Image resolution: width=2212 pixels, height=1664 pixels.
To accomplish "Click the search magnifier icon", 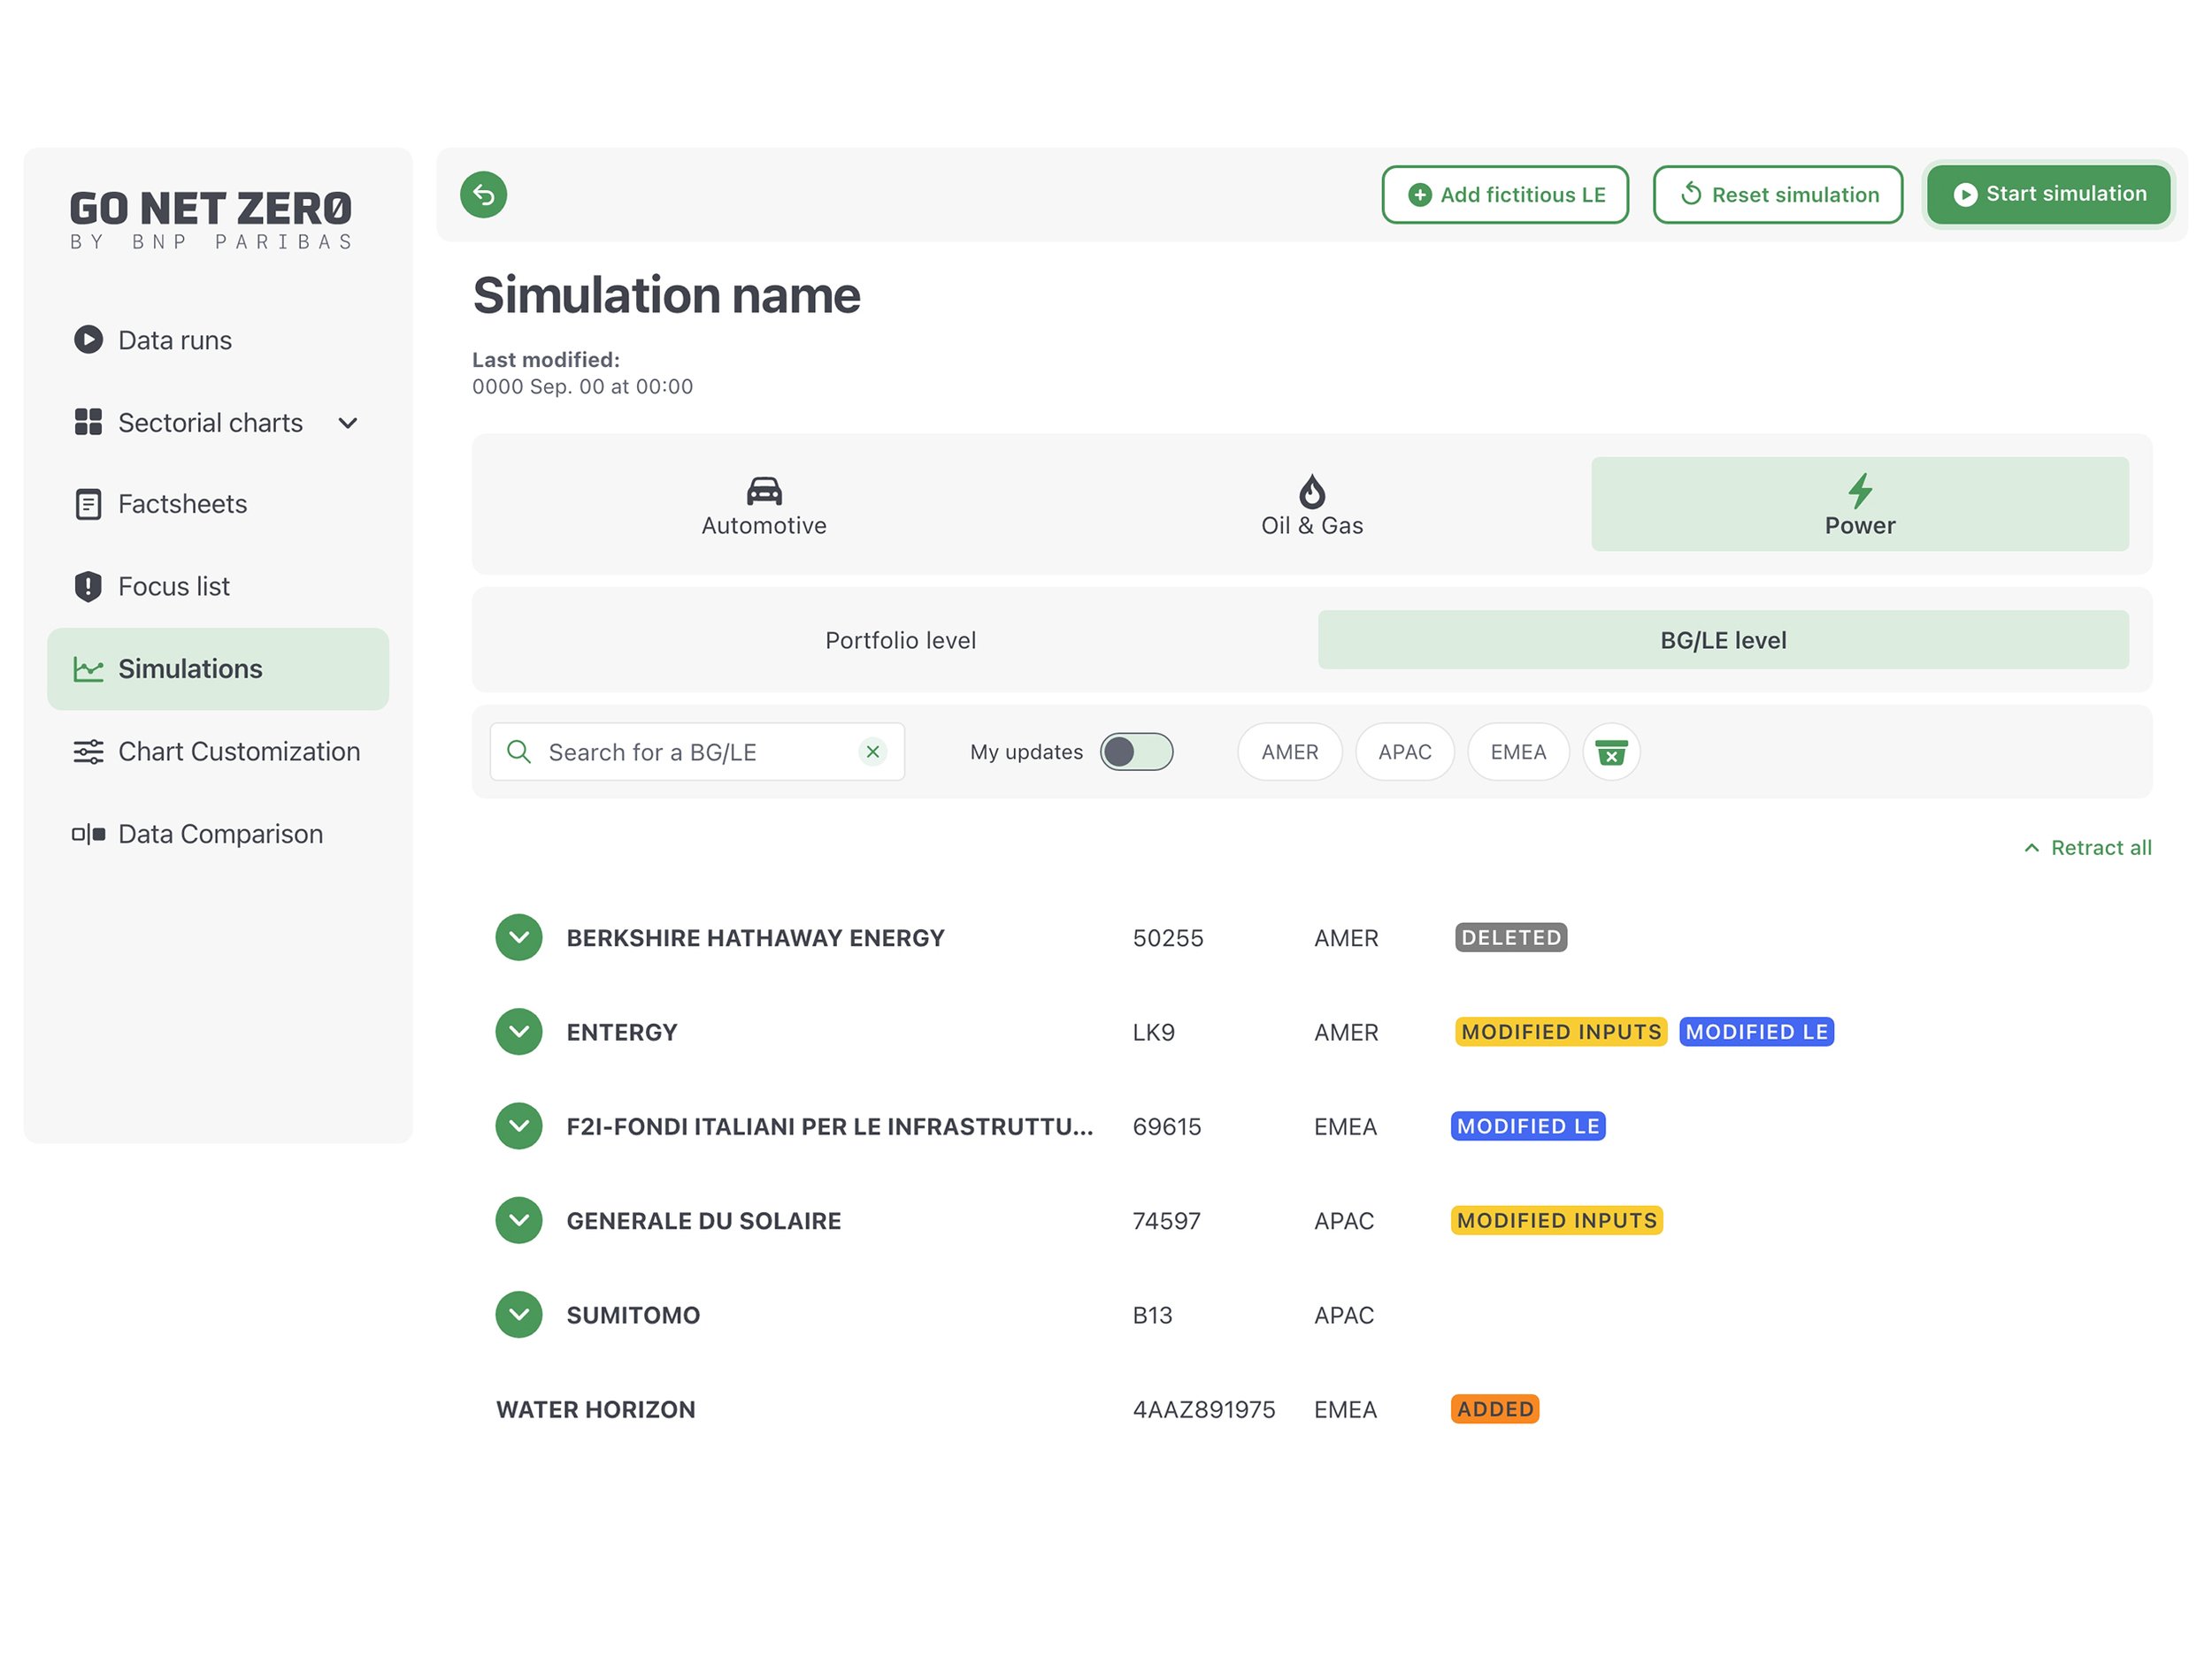I will 519,752.
